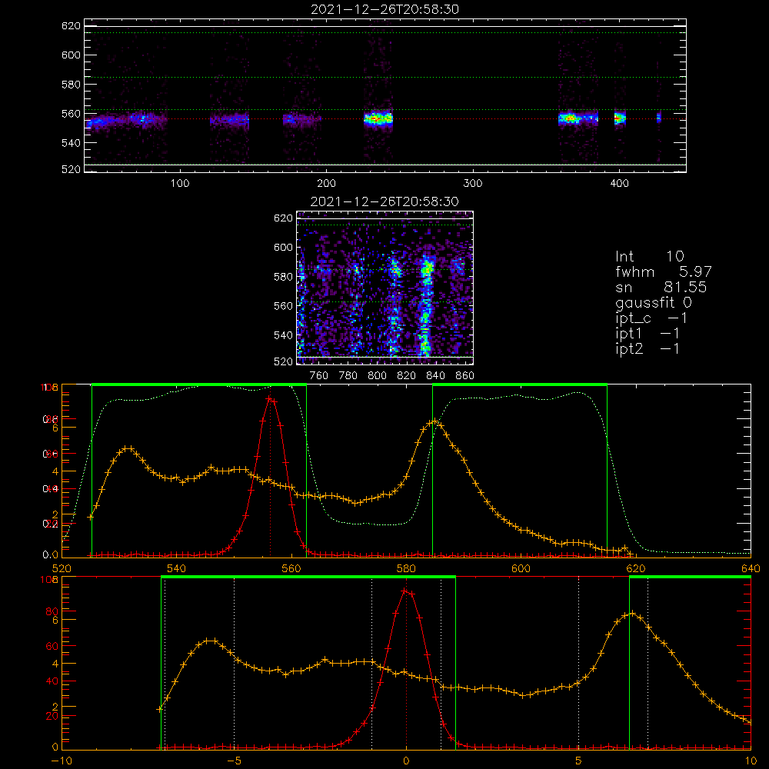Click y-axis label 580 of the top spectrogram

click(71, 85)
